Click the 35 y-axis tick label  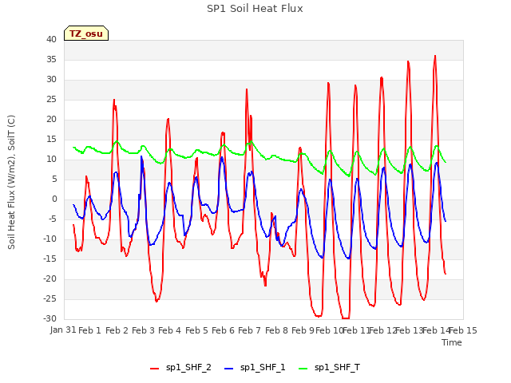click(x=51, y=60)
